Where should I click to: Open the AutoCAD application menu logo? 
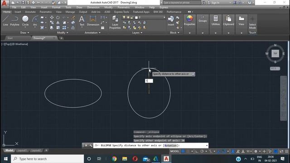pyautogui.click(x=4, y=4)
